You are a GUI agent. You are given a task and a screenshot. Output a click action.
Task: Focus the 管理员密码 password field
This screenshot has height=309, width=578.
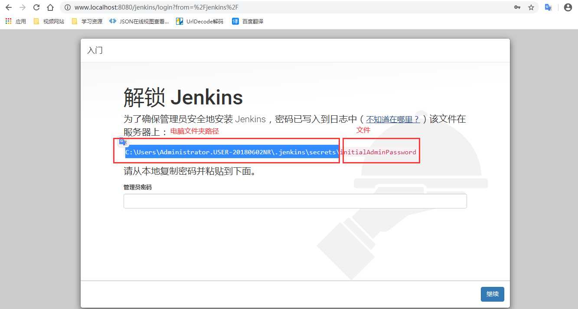click(x=295, y=201)
